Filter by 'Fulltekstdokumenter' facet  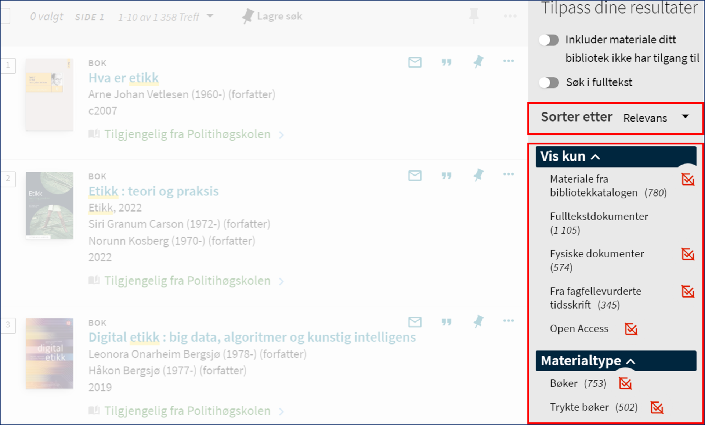pos(599,223)
